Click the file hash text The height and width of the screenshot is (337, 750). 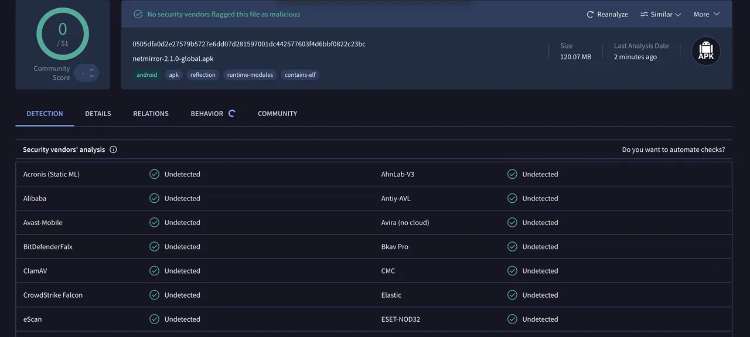[x=249, y=44]
